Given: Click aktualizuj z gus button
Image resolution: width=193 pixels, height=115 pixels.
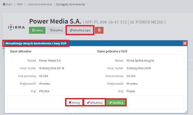Looking at the screenshot, I should click(x=80, y=30).
